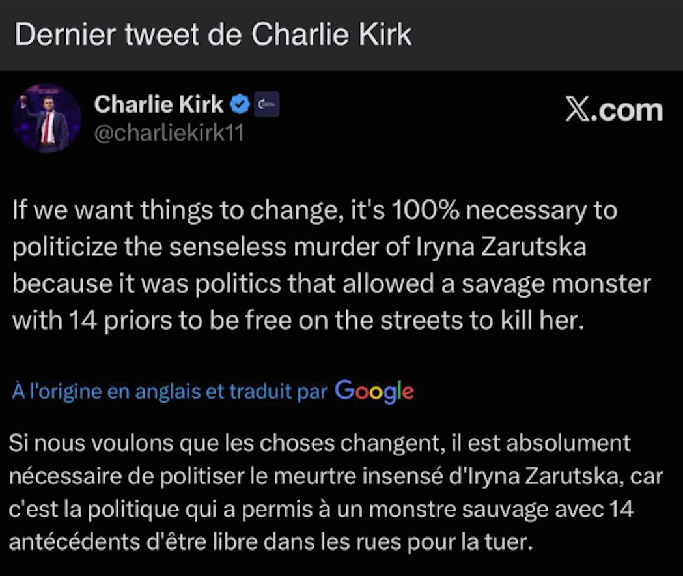
Task: Click the multicolored Google logo
Action: tap(374, 391)
